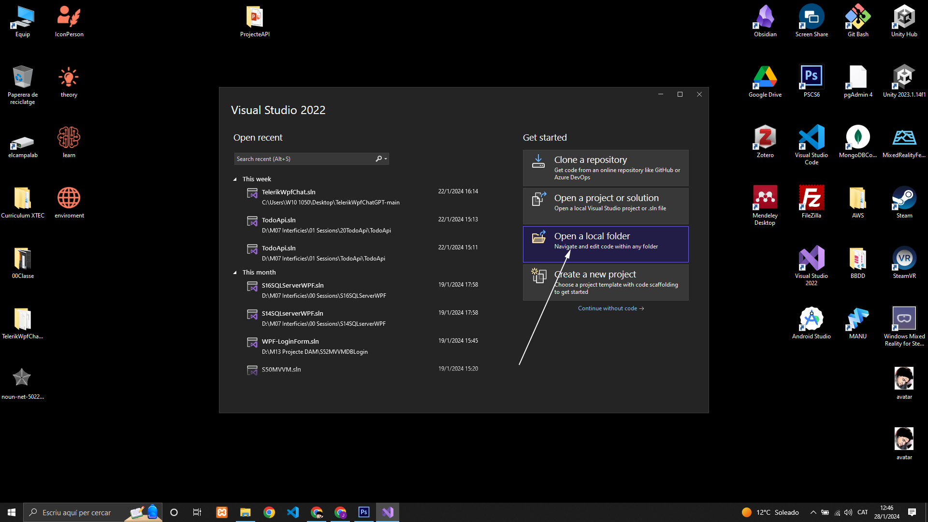
Task: Collapse the This month group
Action: pos(235,273)
